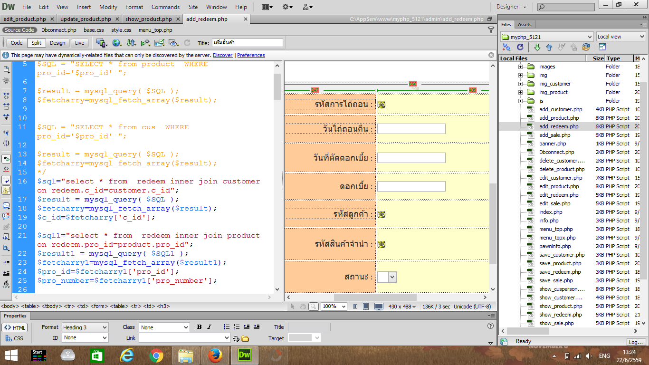
Task: Select the Zoom magnifier tool in status bar
Action: point(314,307)
